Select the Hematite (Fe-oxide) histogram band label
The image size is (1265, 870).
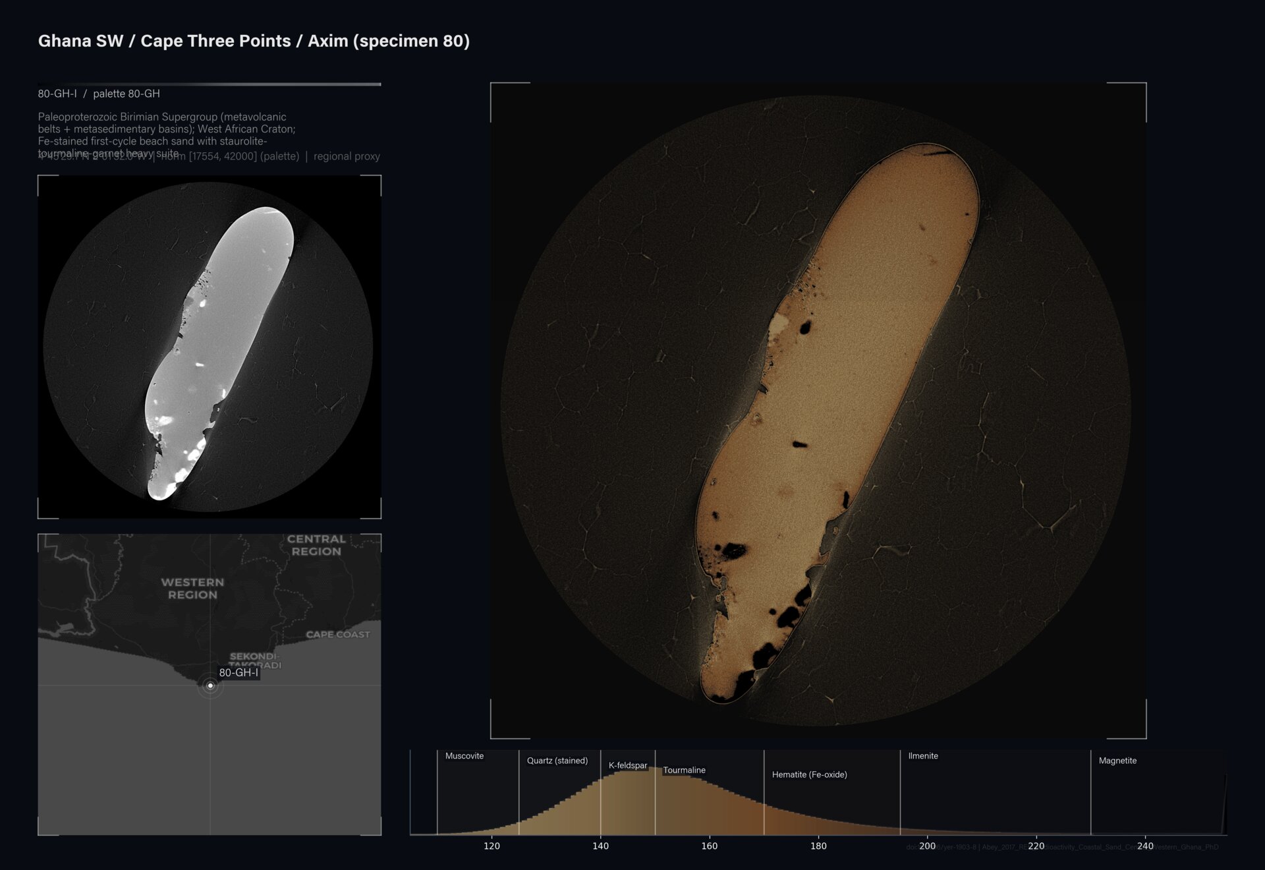(810, 774)
